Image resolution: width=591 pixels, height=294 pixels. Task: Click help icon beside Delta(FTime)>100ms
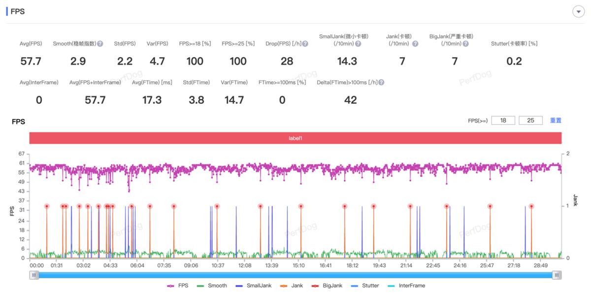[x=381, y=83]
